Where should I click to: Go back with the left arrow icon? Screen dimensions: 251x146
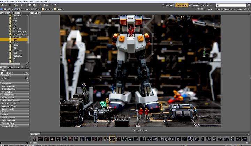pyautogui.click(x=2, y=5)
